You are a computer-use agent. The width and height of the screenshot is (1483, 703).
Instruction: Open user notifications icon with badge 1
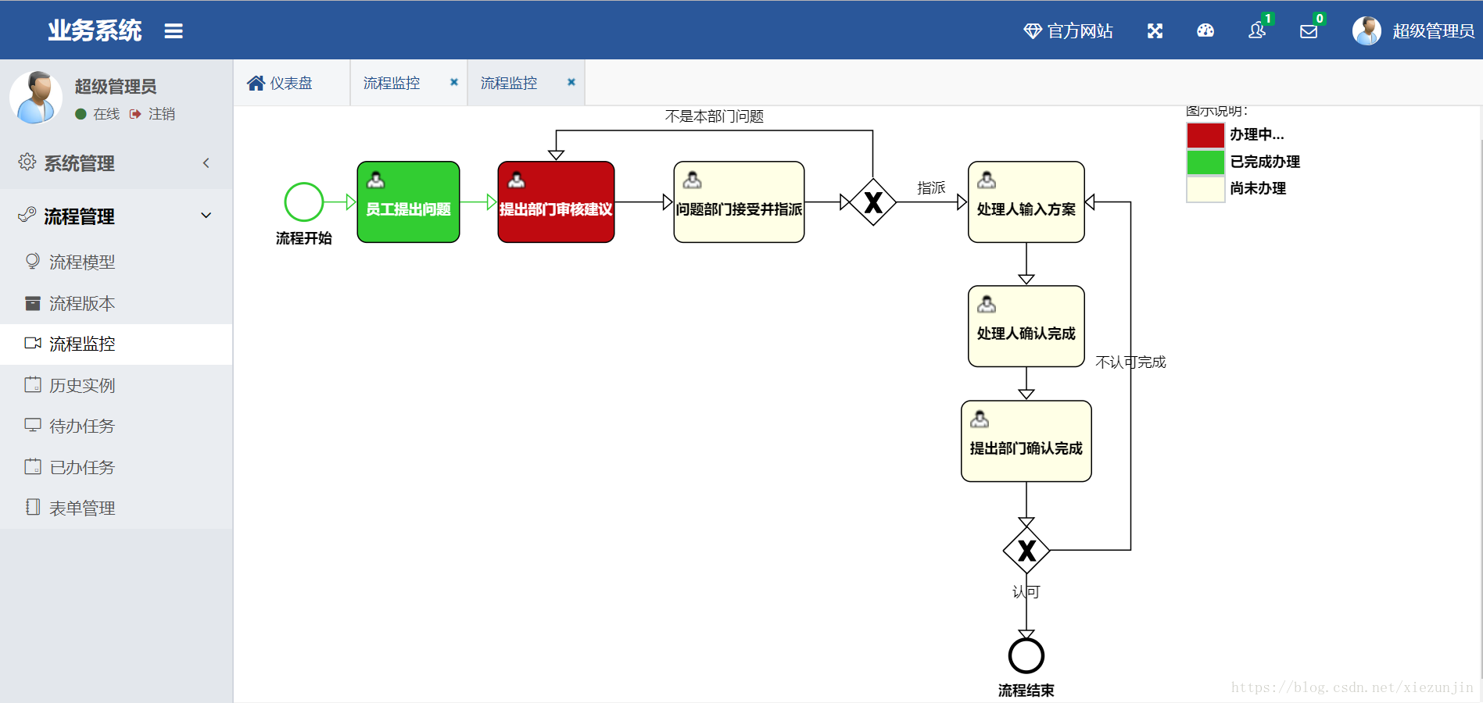point(1257,30)
